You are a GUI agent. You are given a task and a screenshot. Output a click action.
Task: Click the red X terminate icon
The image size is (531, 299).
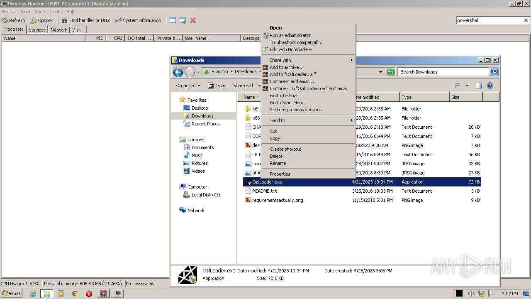(193, 20)
